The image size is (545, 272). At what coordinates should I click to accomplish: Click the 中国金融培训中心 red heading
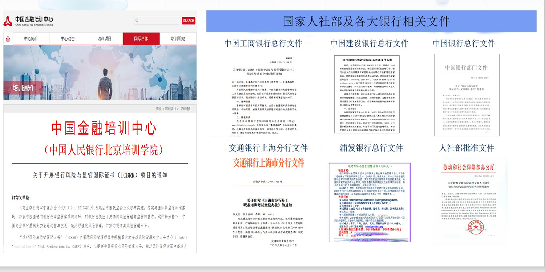pyautogui.click(x=104, y=128)
